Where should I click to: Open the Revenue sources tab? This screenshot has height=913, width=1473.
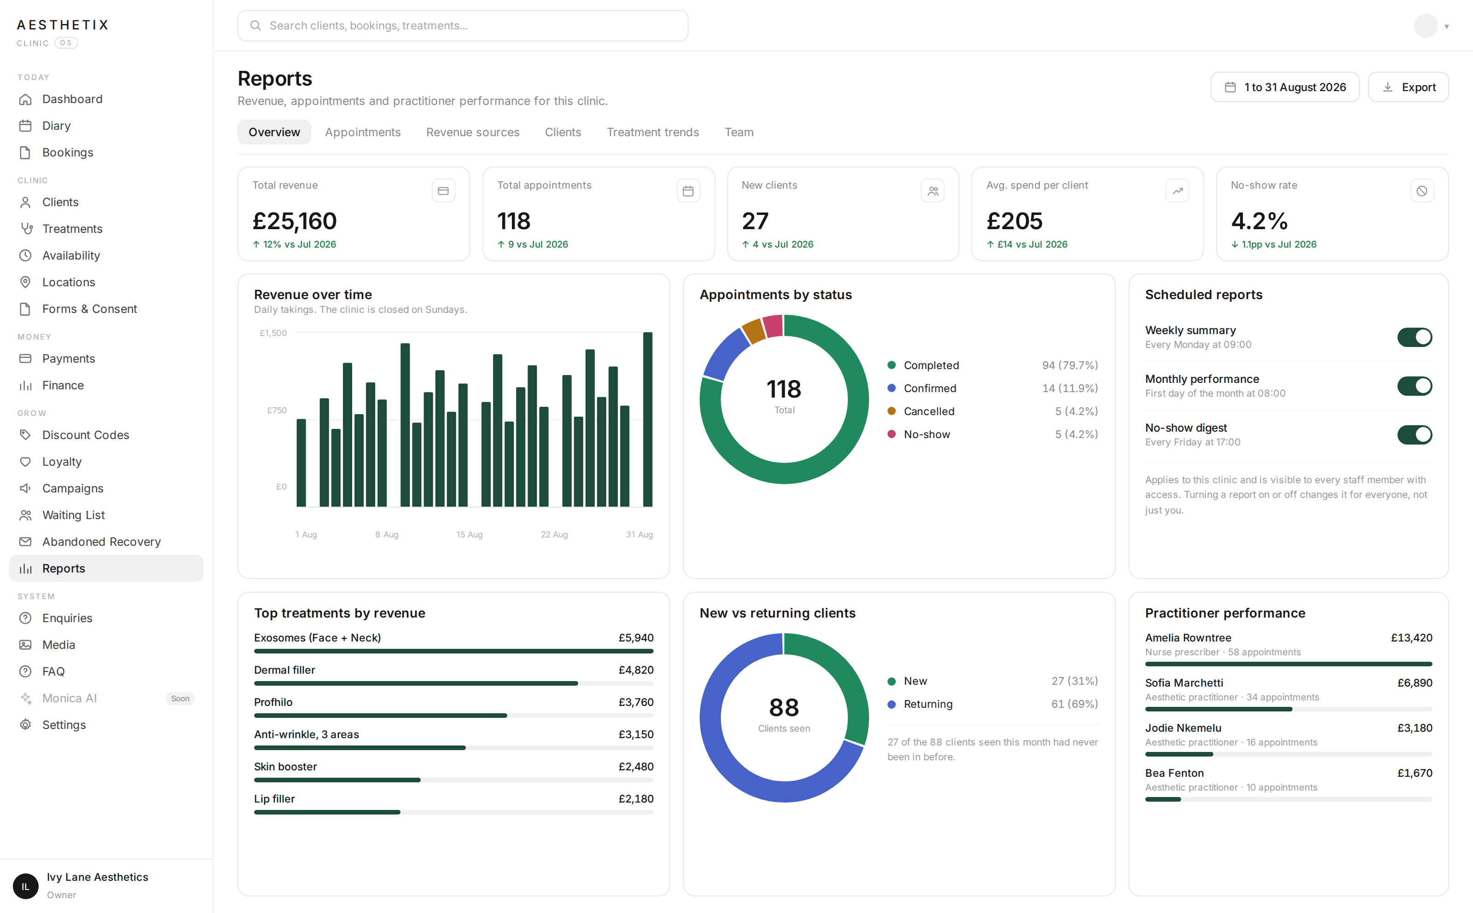pyautogui.click(x=472, y=132)
